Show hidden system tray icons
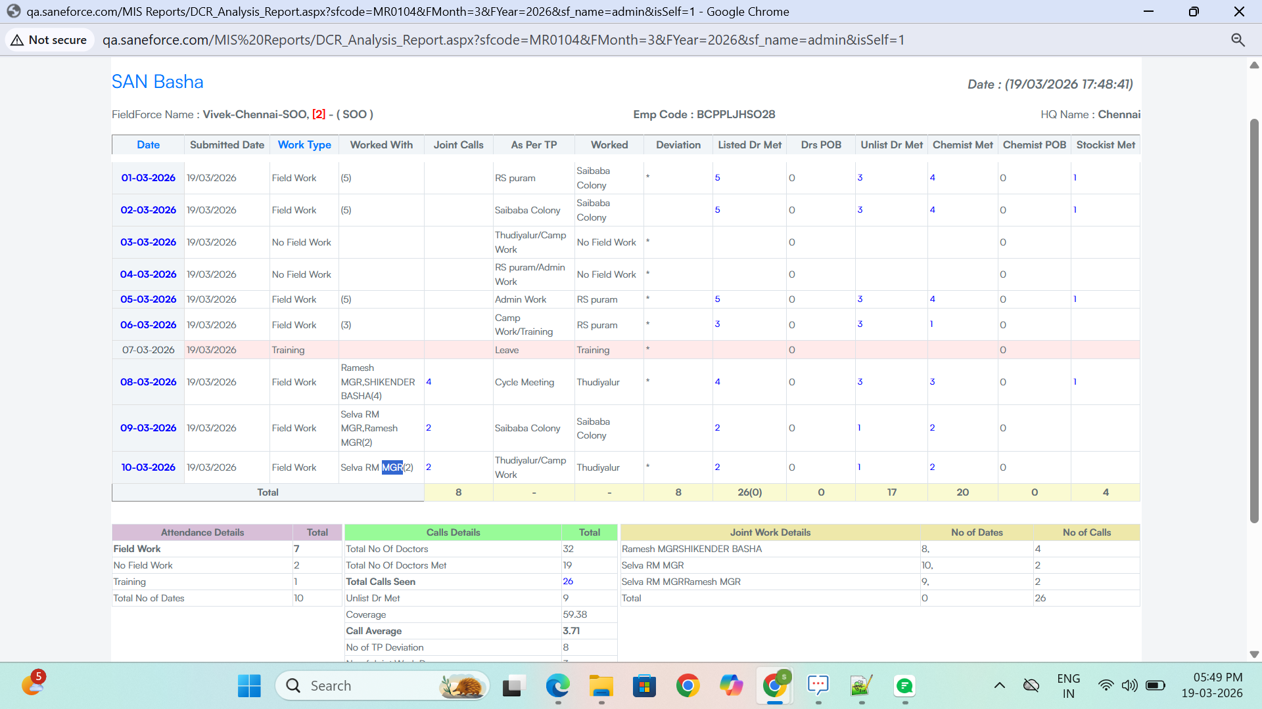Image resolution: width=1262 pixels, height=709 pixels. (x=999, y=685)
